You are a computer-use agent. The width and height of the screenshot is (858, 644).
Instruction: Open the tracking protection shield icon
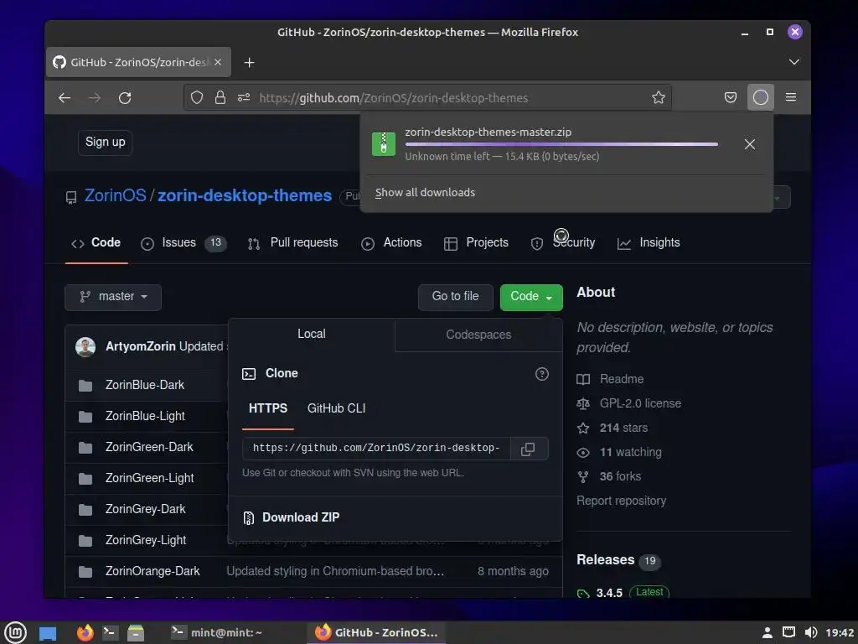click(x=196, y=98)
